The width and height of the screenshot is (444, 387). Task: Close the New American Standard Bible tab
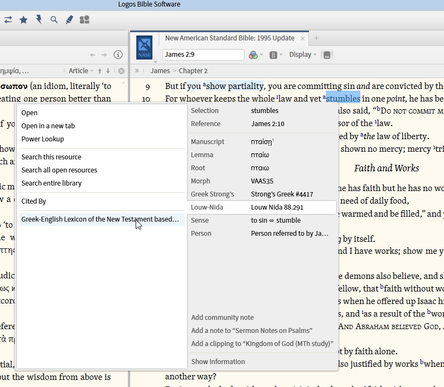(x=302, y=38)
